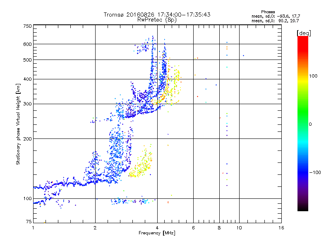Click the y-axis tick label '75'

[29, 222]
